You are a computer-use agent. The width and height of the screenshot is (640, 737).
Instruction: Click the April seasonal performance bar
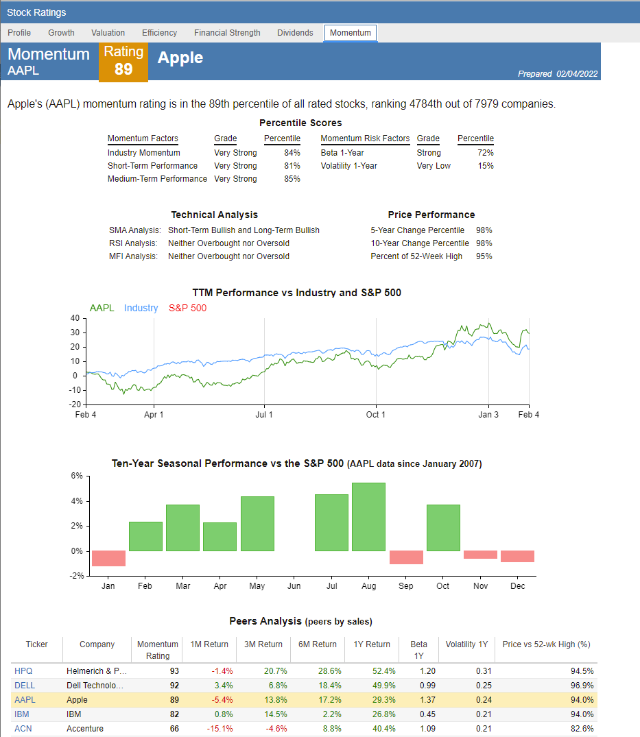(x=220, y=537)
